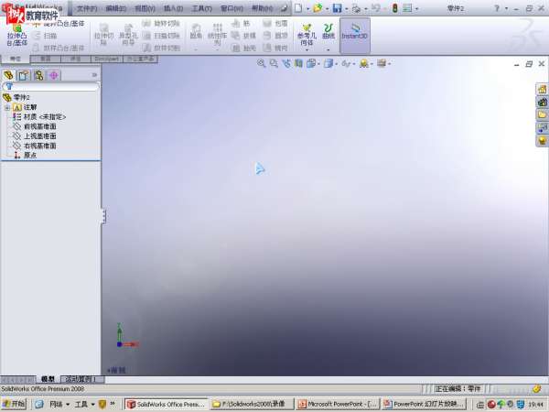The image size is (549, 412).
Task: Click Zoom to Area magnifier icon
Action: [274, 63]
